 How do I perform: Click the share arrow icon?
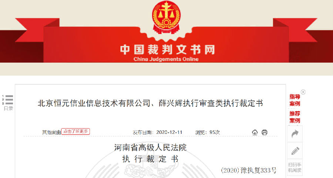[x=295, y=134]
